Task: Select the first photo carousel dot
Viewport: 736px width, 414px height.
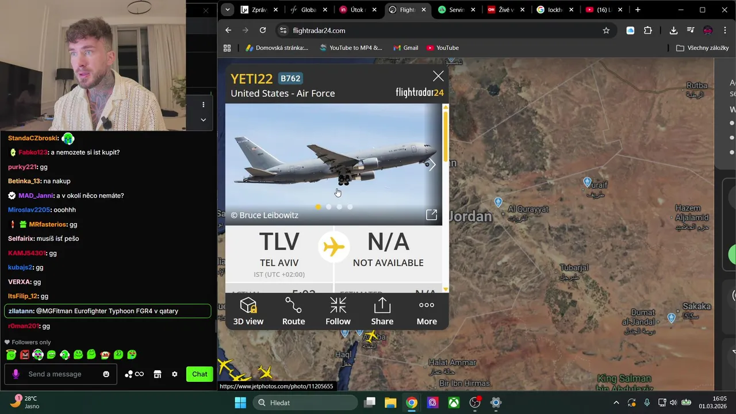Action: click(x=318, y=206)
